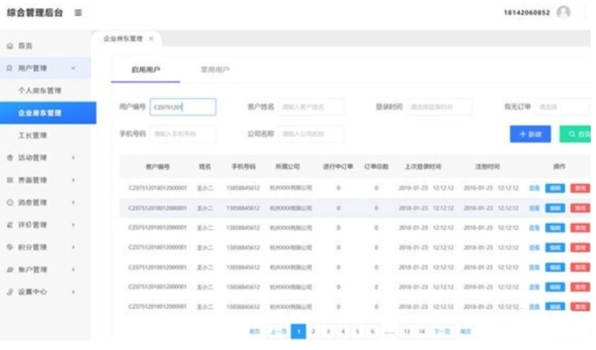Click the 评价管理 sidebar icon
The height and width of the screenshot is (350, 596).
point(10,225)
